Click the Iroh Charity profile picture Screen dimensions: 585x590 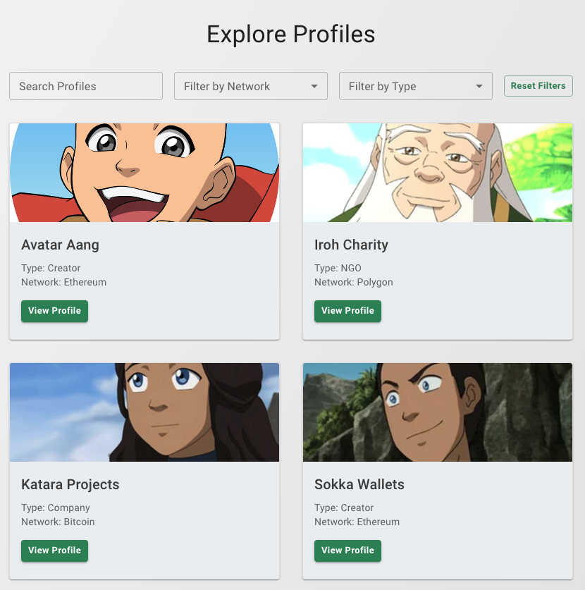(x=437, y=172)
